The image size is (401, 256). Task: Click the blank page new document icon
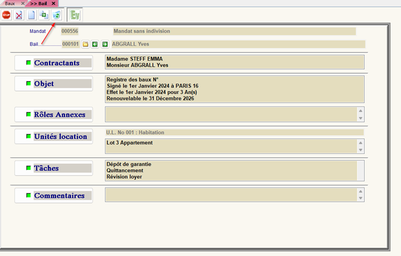coord(31,15)
